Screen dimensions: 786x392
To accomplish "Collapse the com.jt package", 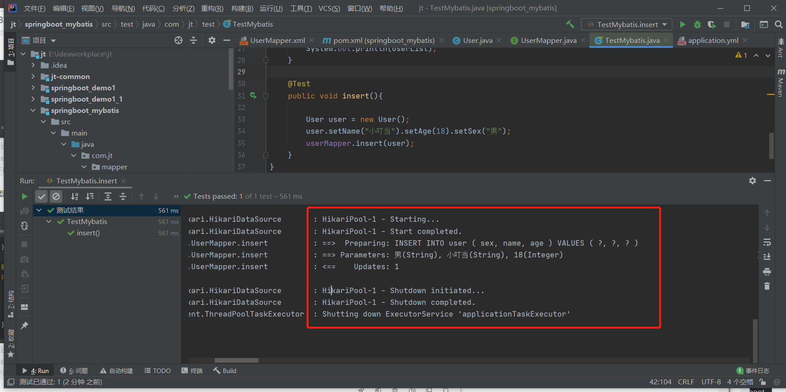I will pos(74,155).
